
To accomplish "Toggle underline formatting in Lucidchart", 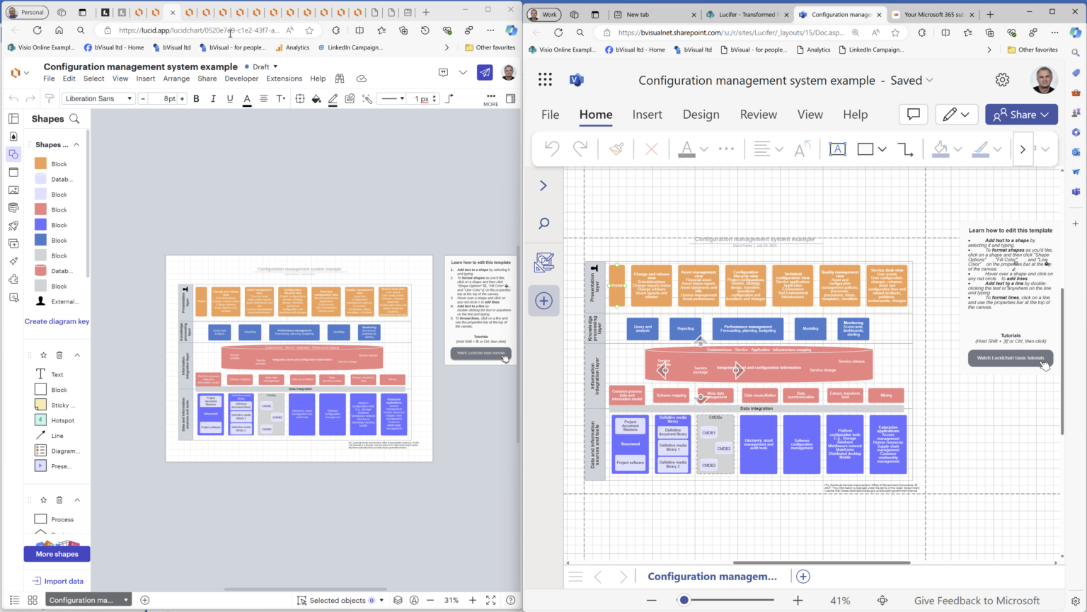I will coord(231,98).
